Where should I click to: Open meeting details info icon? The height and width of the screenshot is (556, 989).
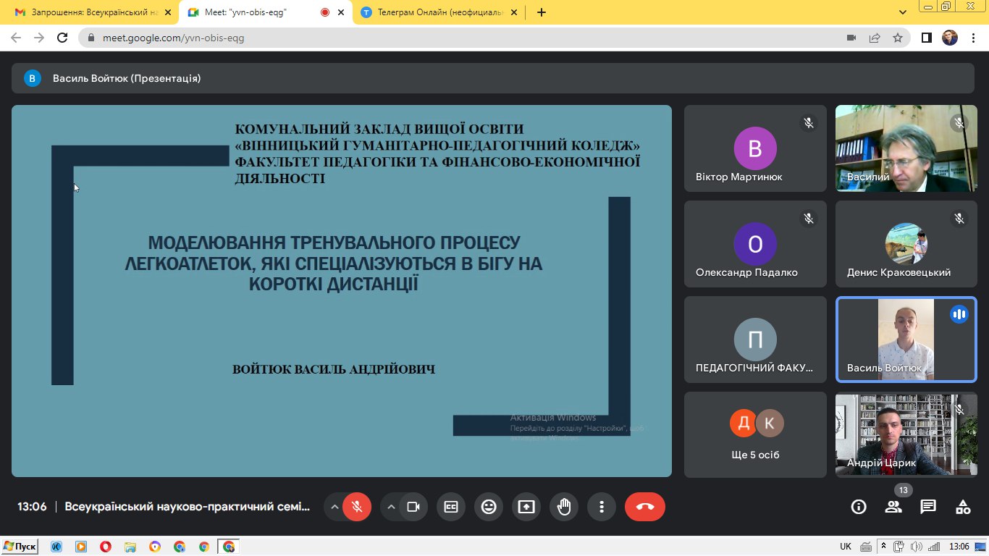tap(859, 507)
